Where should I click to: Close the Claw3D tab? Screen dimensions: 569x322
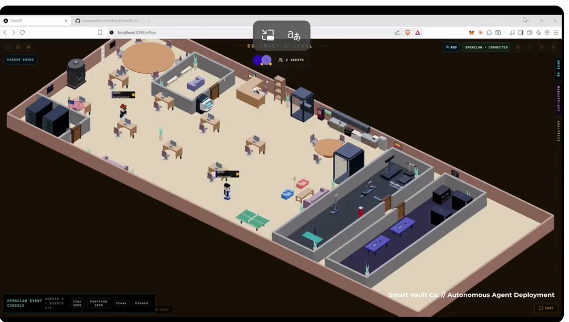(x=66, y=20)
